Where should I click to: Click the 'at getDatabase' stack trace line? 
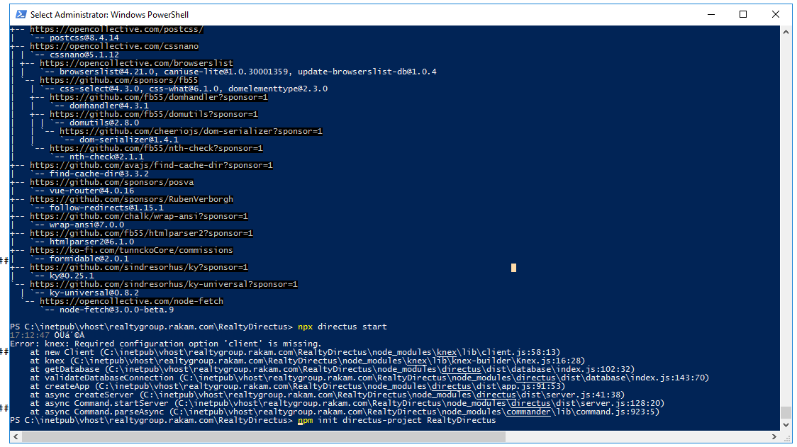(x=332, y=369)
